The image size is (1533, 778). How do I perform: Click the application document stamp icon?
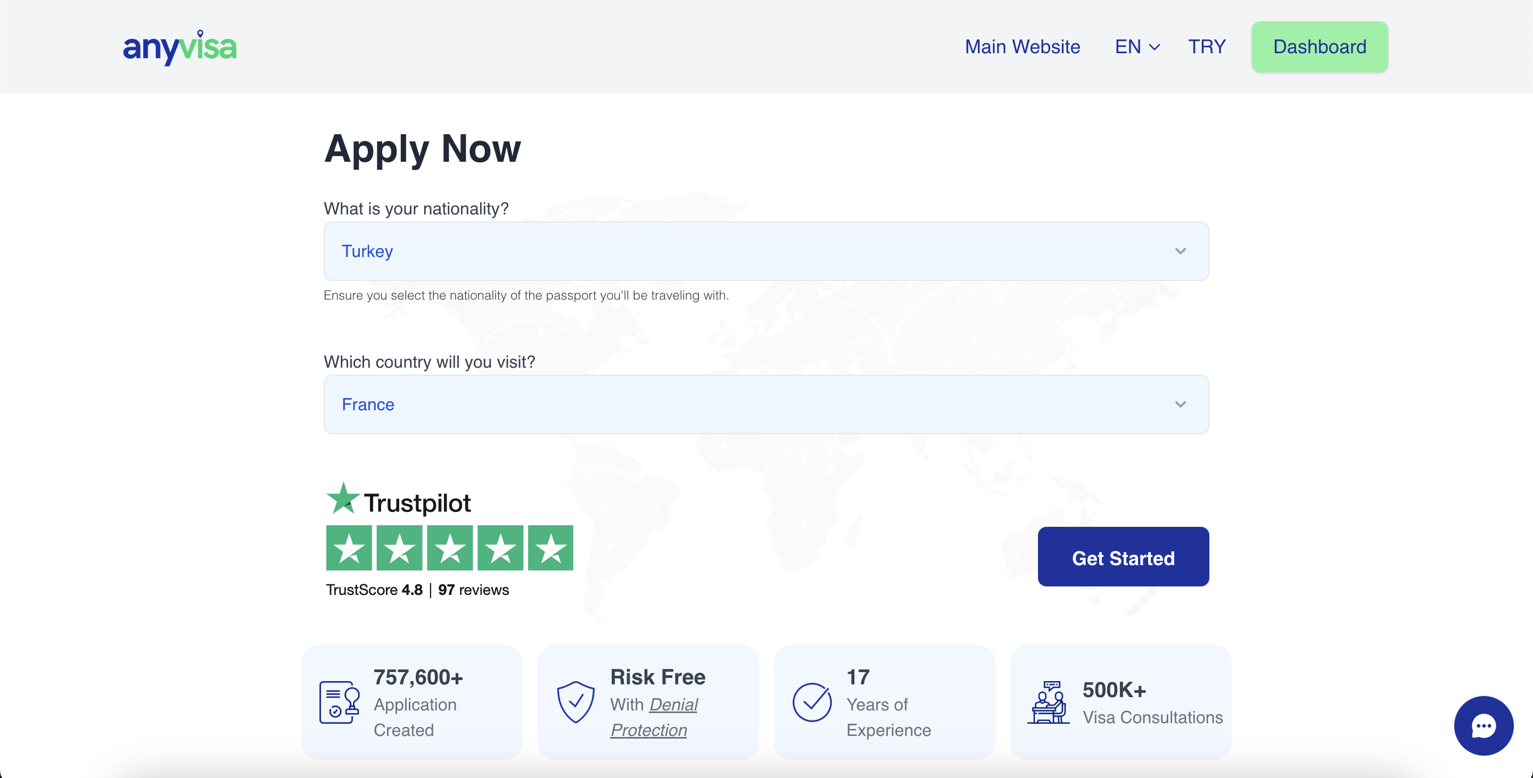339,702
